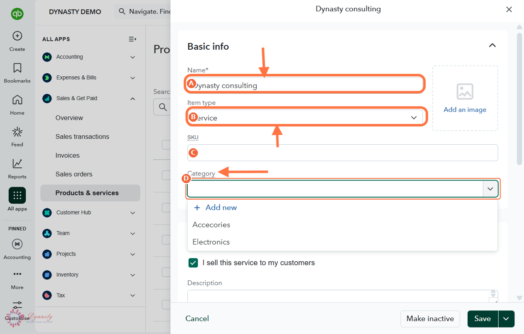Open Overview under Sales & Get Paid
This screenshot has height=334, width=524.
tap(69, 118)
